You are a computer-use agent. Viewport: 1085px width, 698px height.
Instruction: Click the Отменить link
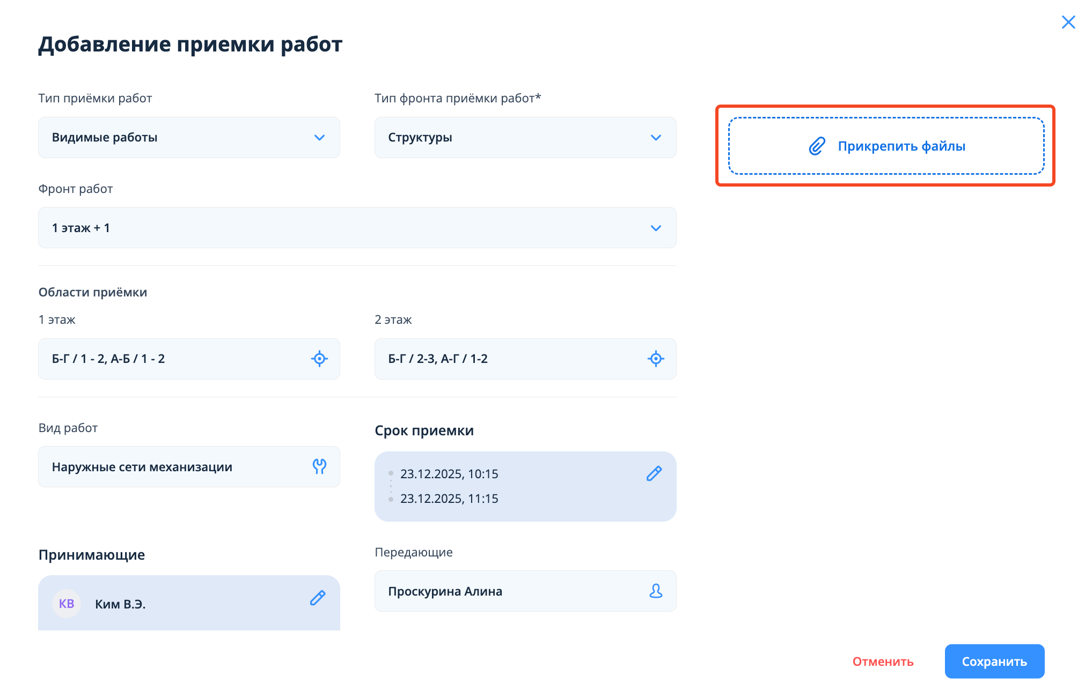tap(883, 662)
